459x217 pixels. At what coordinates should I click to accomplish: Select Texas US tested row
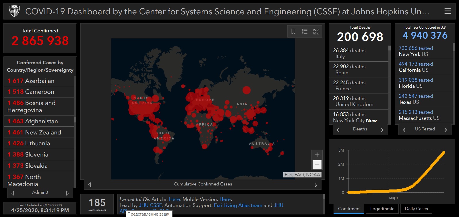[x=424, y=99]
